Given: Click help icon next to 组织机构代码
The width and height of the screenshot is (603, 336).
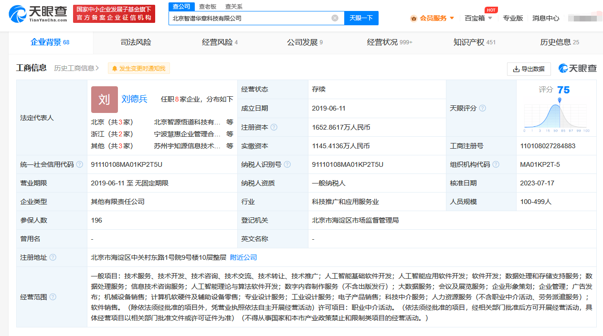Looking at the screenshot, I should 496,164.
